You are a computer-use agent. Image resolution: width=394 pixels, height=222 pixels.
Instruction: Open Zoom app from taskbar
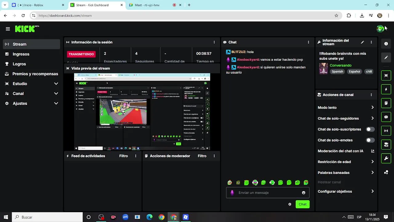[x=125, y=217]
